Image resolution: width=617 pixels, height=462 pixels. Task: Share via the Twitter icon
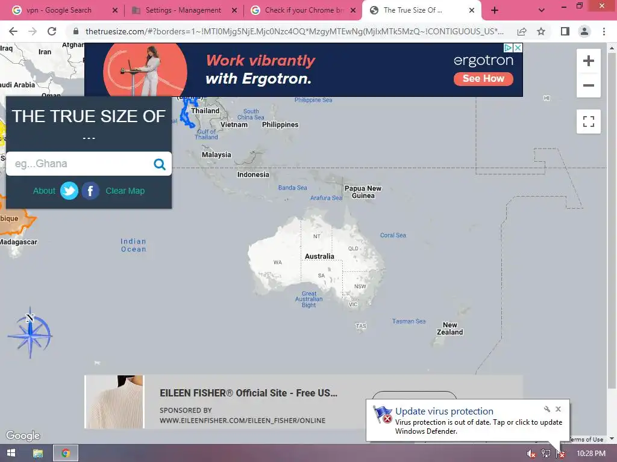69,191
